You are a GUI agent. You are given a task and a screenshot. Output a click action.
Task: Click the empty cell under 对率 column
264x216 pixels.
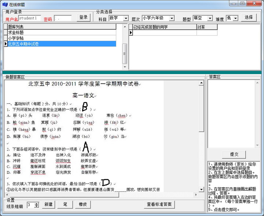click(207, 33)
